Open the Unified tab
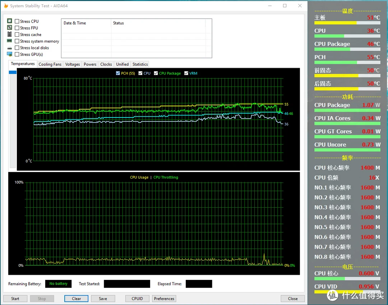The width and height of the screenshot is (388, 305). coord(123,64)
